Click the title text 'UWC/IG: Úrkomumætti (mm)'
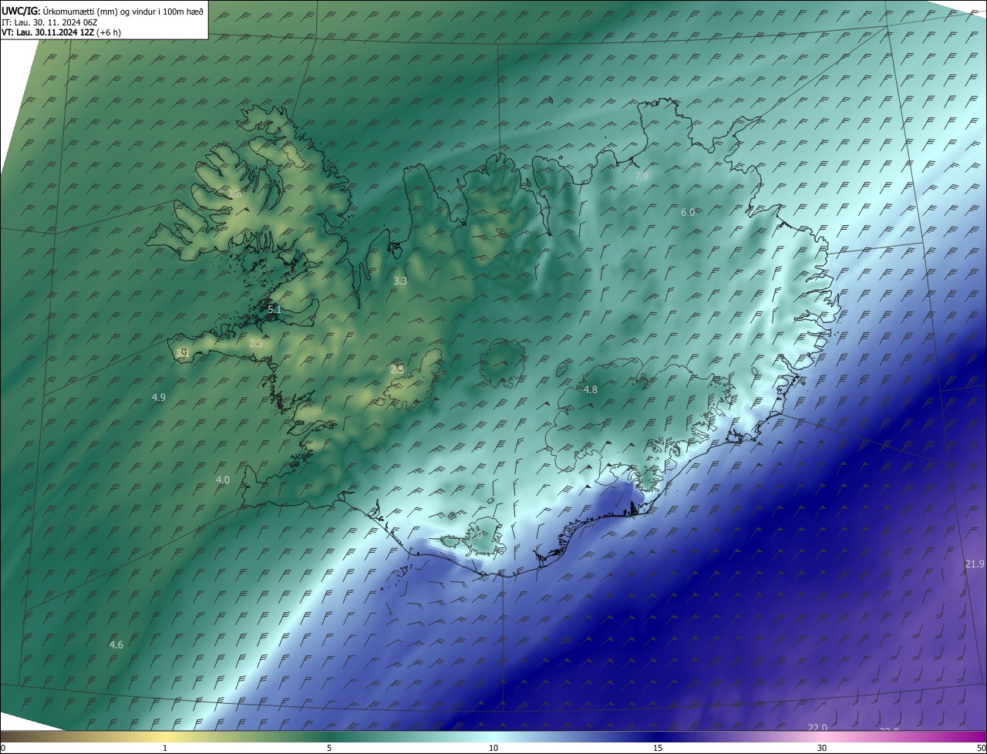This screenshot has width=987, height=754. click(x=59, y=12)
